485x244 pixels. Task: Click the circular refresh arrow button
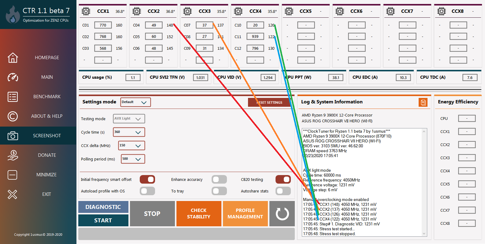[282, 214]
